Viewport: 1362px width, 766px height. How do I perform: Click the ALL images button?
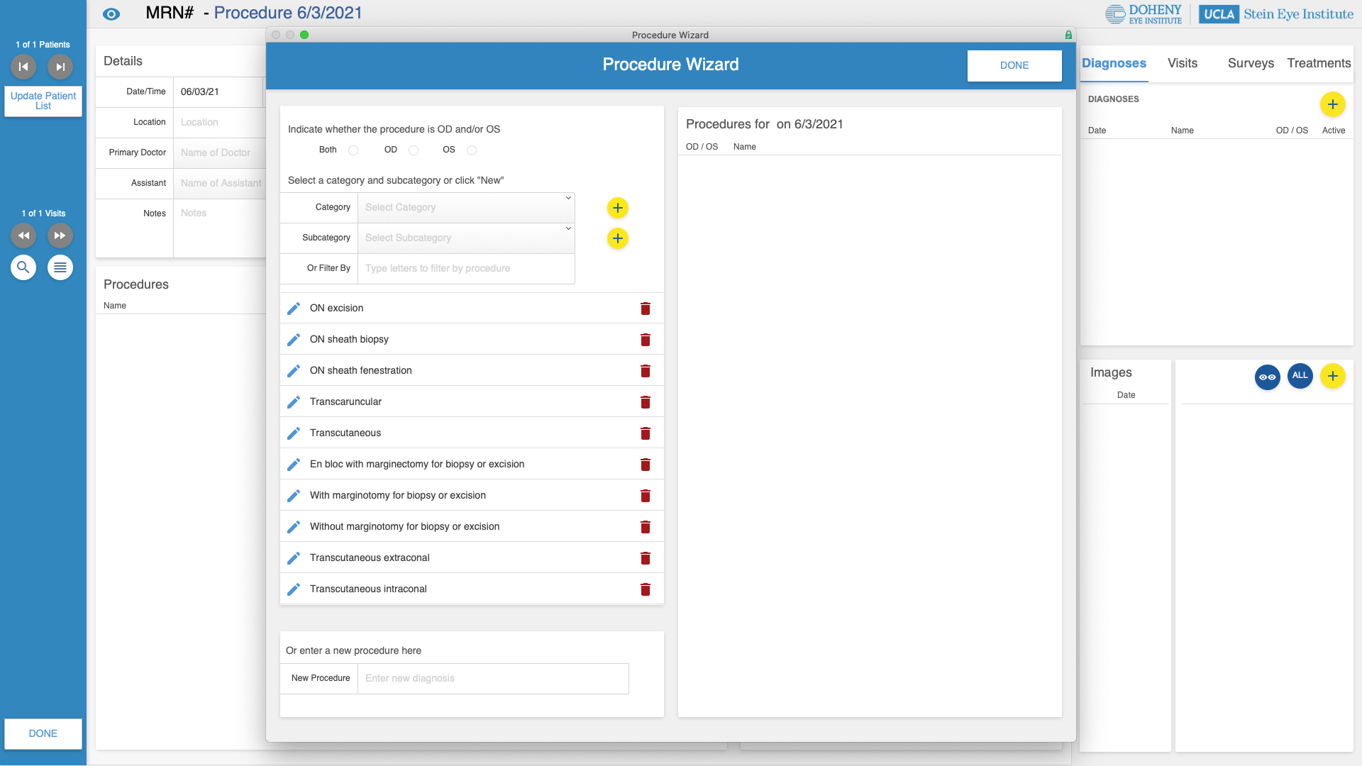pyautogui.click(x=1300, y=376)
